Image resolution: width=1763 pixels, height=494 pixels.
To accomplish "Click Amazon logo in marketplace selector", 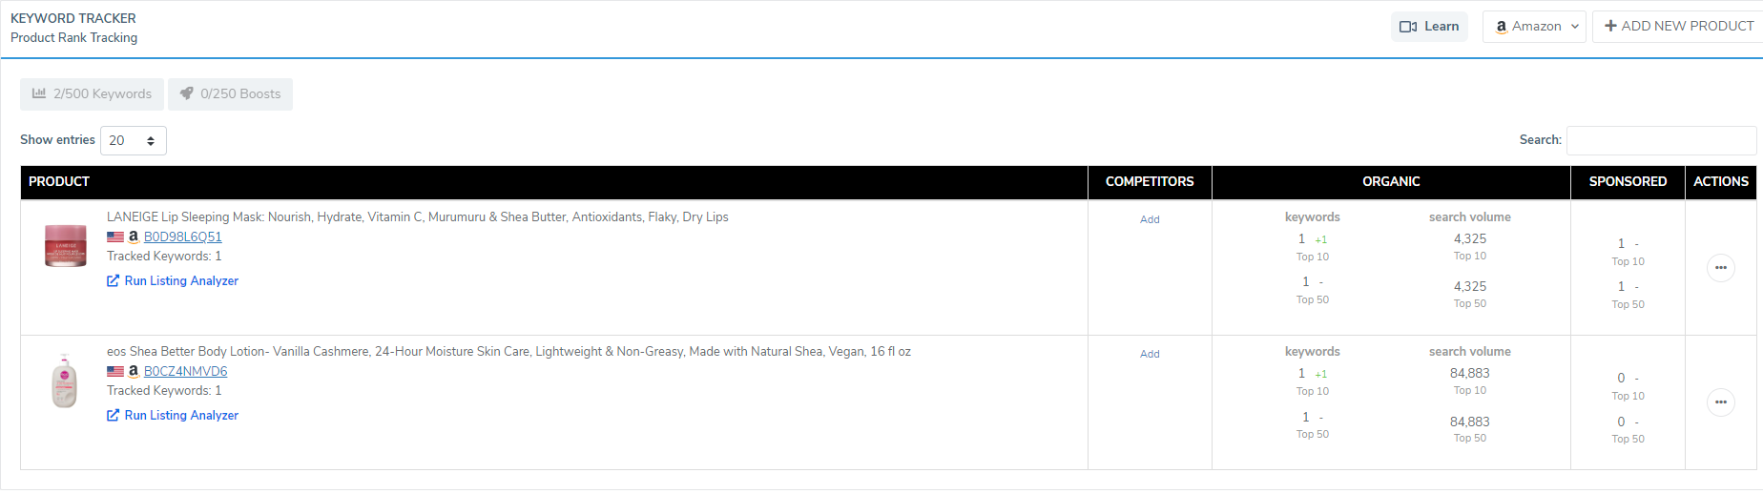I will pyautogui.click(x=1502, y=27).
